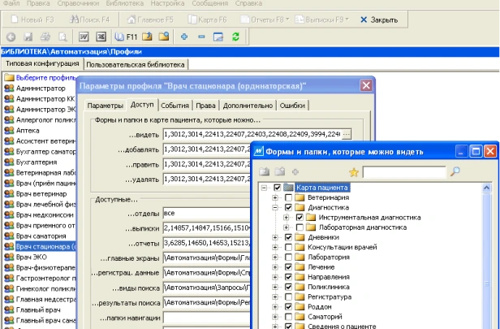Collapse the Диагностика tree node
This screenshot has height=329, width=500.
click(x=275, y=207)
